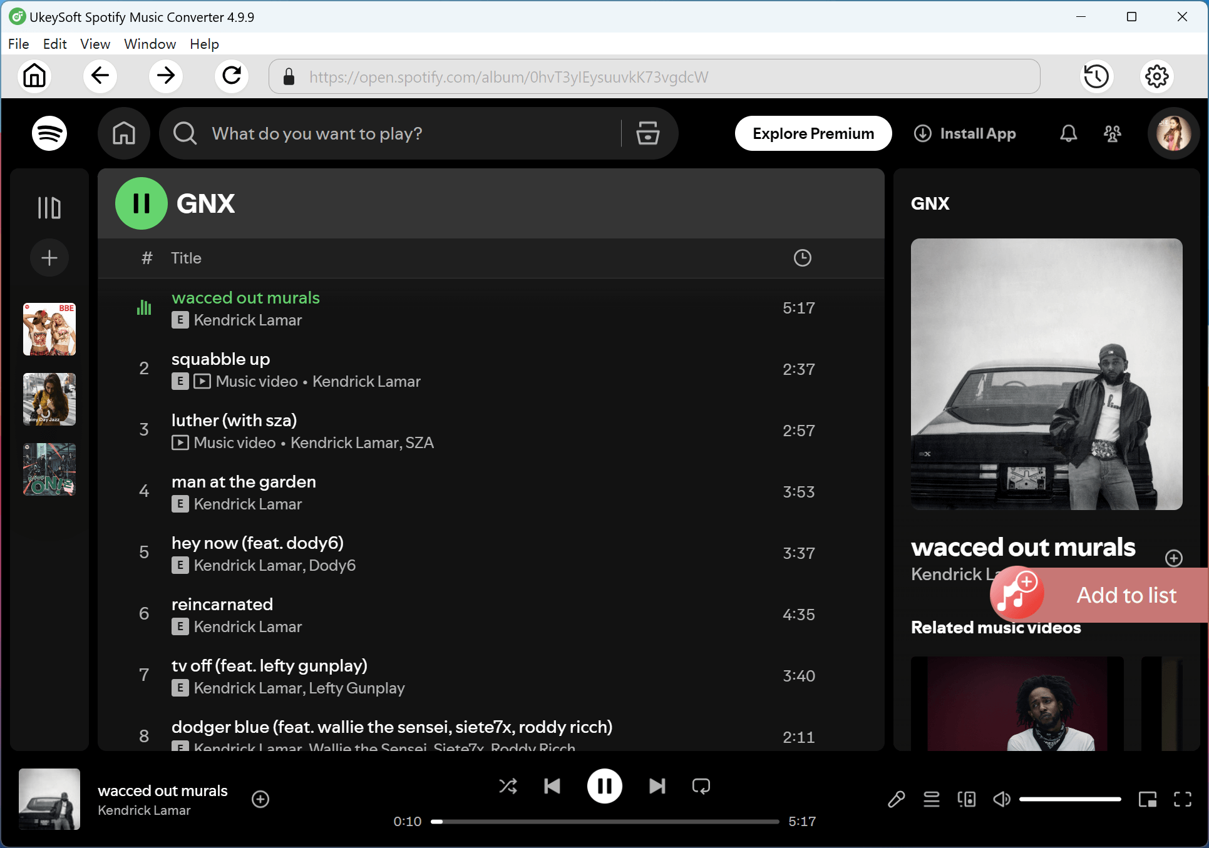The width and height of the screenshot is (1209, 848).
Task: Open the View menu
Action: [95, 44]
